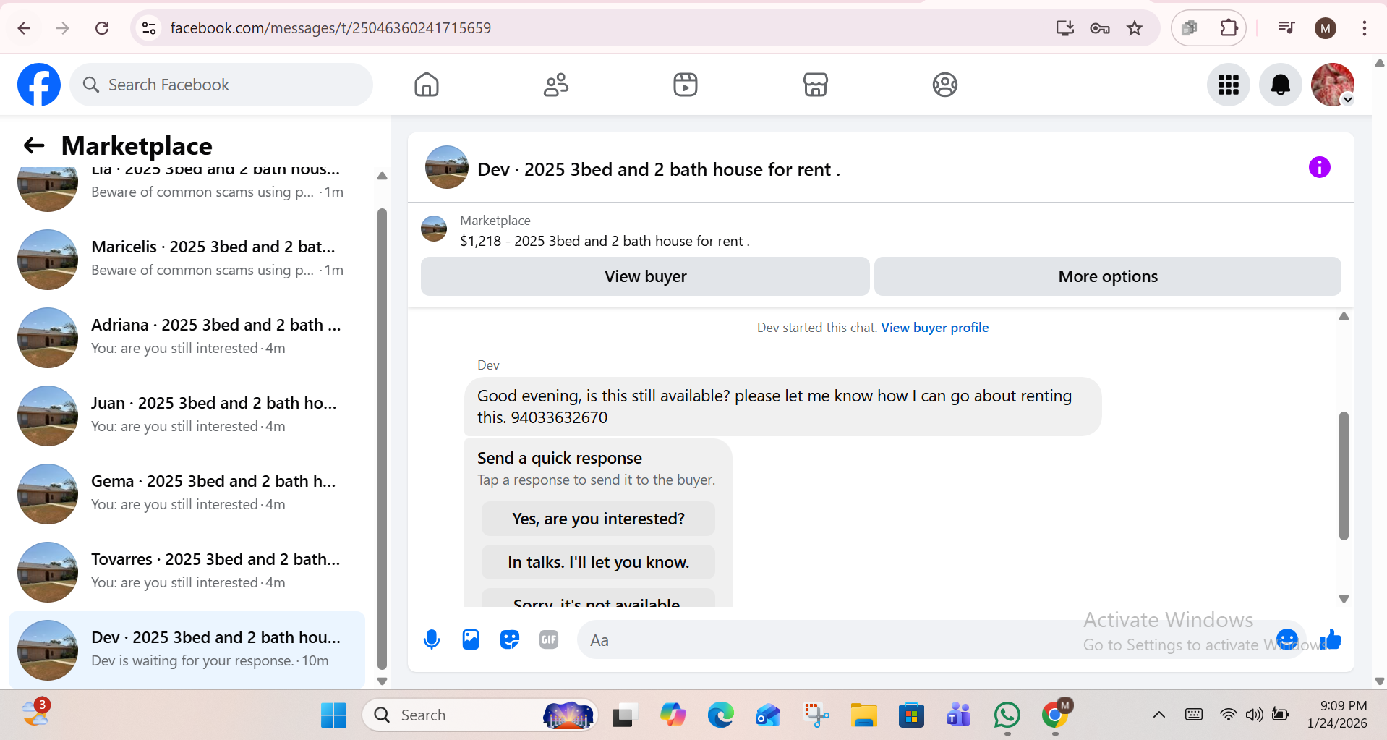Open Chrome media control icon
This screenshot has height=740, width=1387.
pos(1286,28)
